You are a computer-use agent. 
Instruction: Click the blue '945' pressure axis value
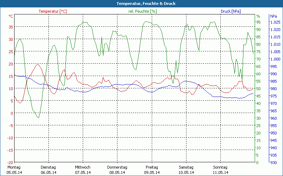pos(273,140)
